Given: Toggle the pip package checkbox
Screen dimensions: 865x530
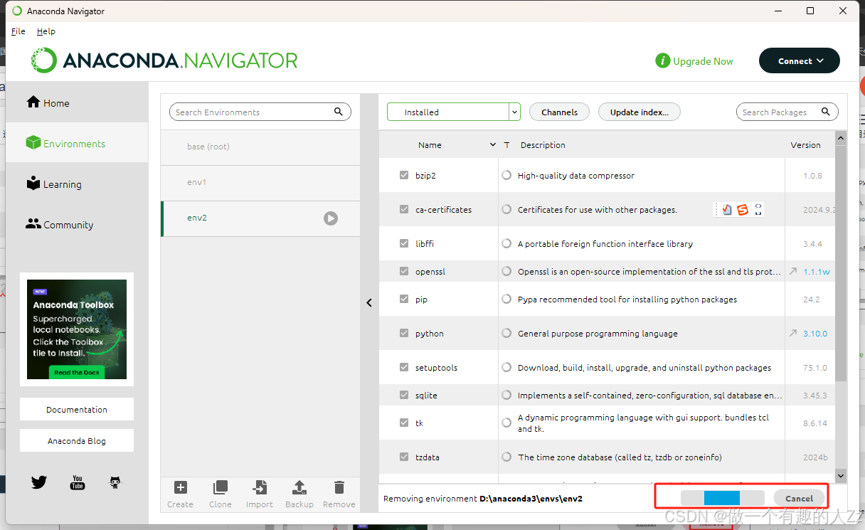Looking at the screenshot, I should pos(404,299).
